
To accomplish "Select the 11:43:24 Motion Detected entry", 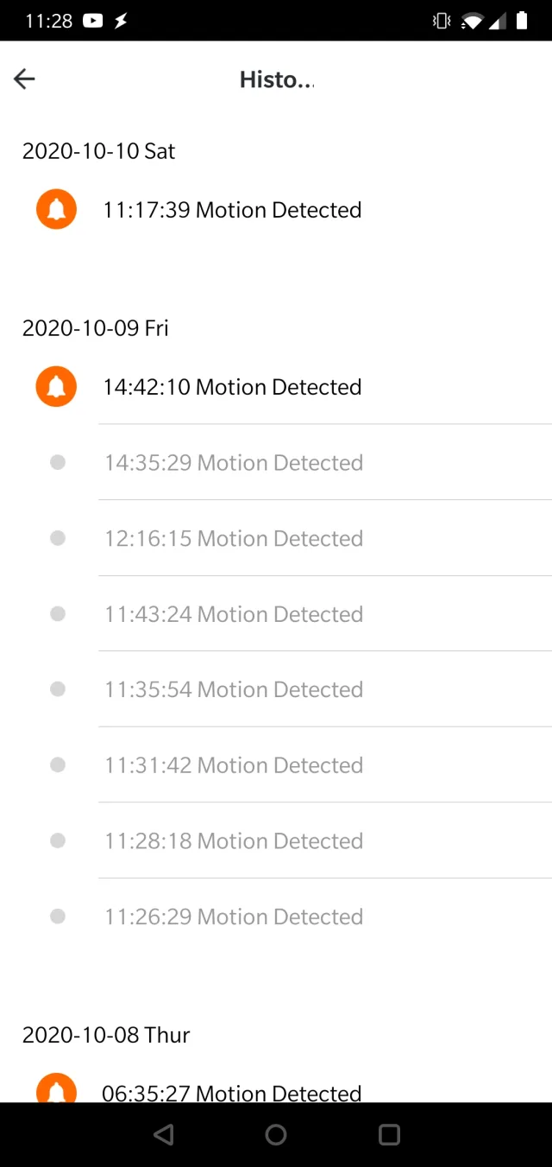I will coord(234,614).
